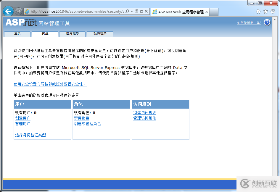Click the blue help question mark icon
Image resolution: width=280 pixels, height=192 pixels.
[x=267, y=23]
